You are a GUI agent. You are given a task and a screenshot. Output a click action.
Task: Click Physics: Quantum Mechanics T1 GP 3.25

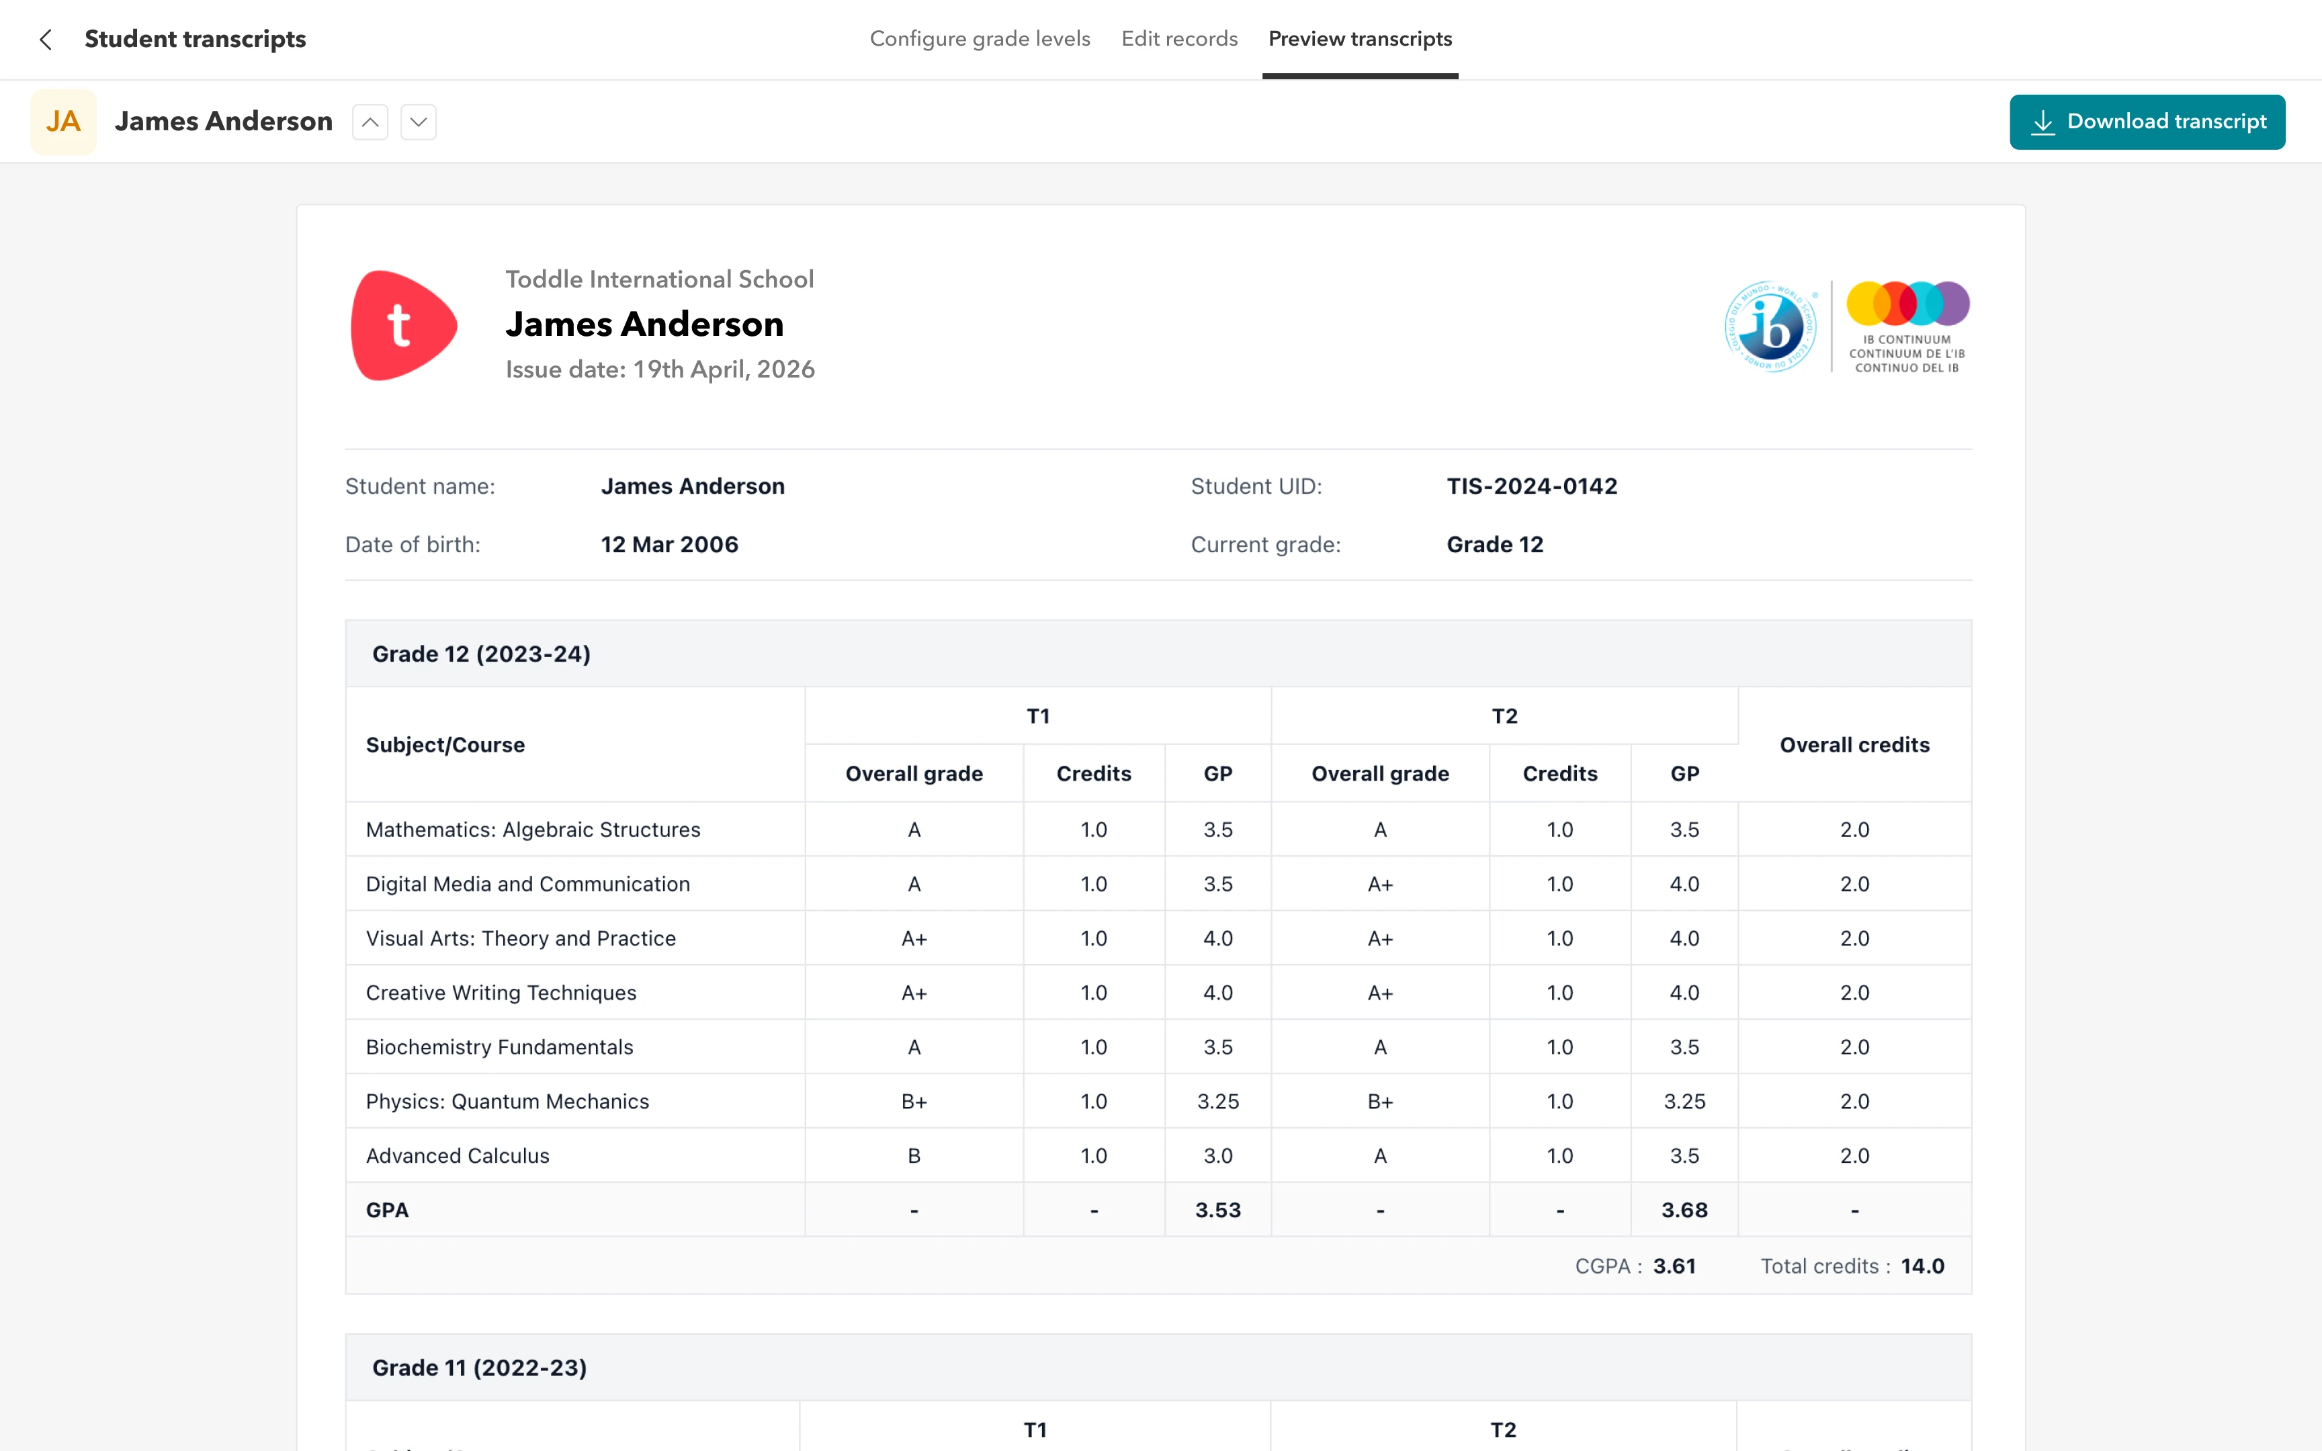pyautogui.click(x=1217, y=1102)
